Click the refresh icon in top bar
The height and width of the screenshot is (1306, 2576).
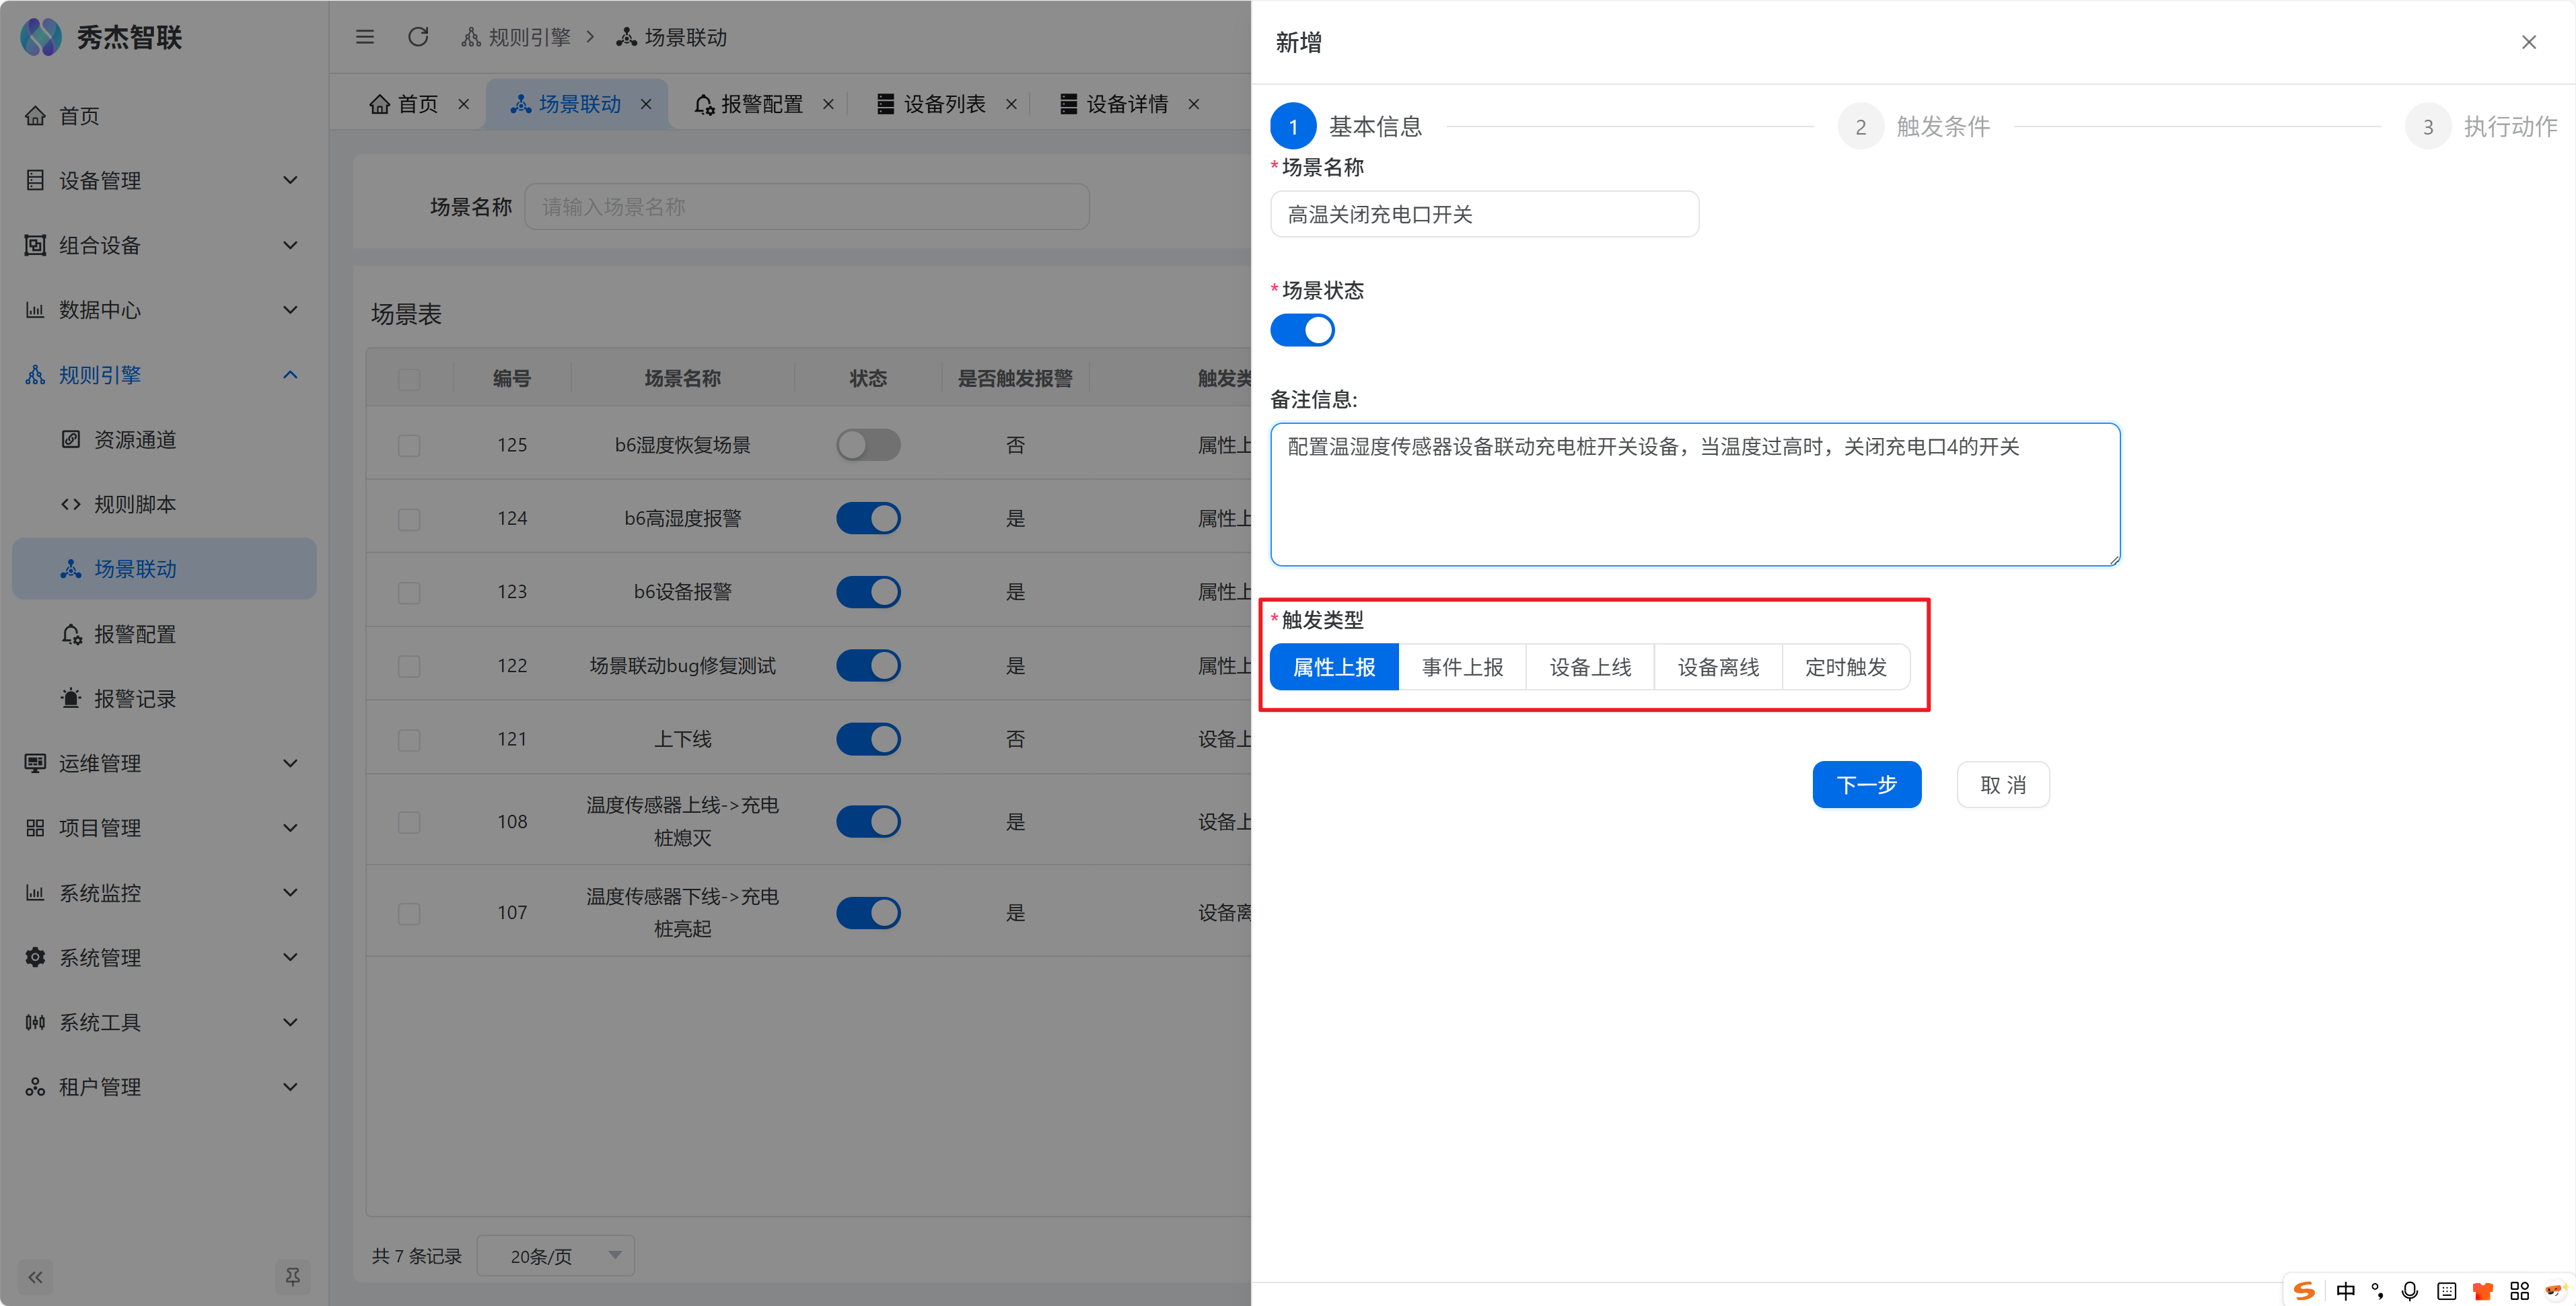click(418, 37)
